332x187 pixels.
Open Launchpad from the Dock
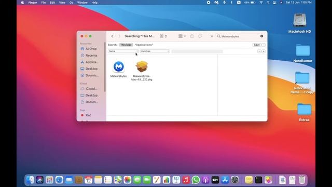tap(49, 180)
